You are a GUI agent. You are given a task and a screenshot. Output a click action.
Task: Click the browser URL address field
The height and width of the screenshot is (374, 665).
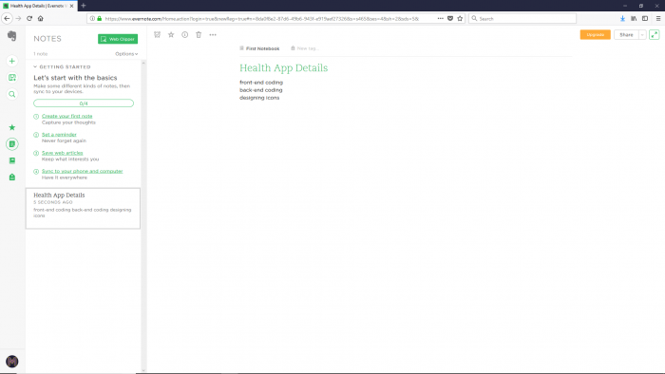[x=261, y=18]
